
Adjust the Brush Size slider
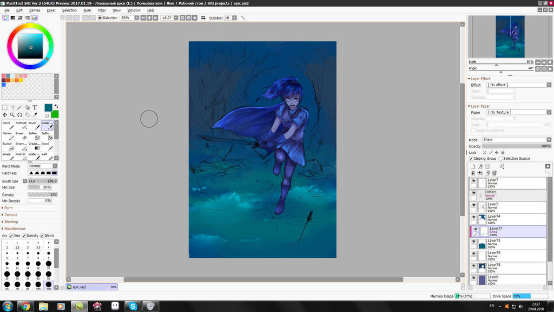click(x=42, y=181)
